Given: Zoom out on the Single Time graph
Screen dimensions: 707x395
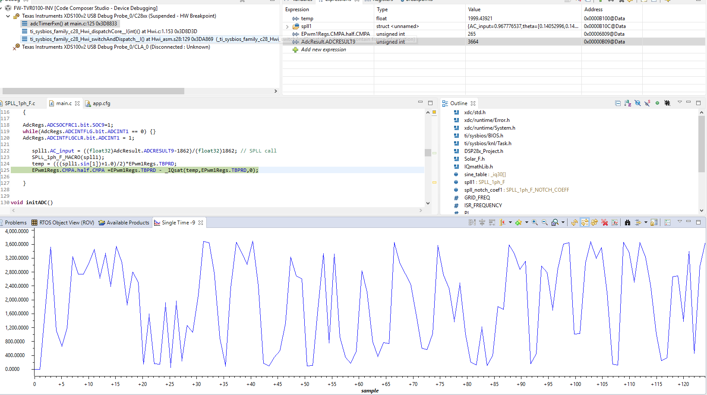Looking at the screenshot, I should pos(545,223).
